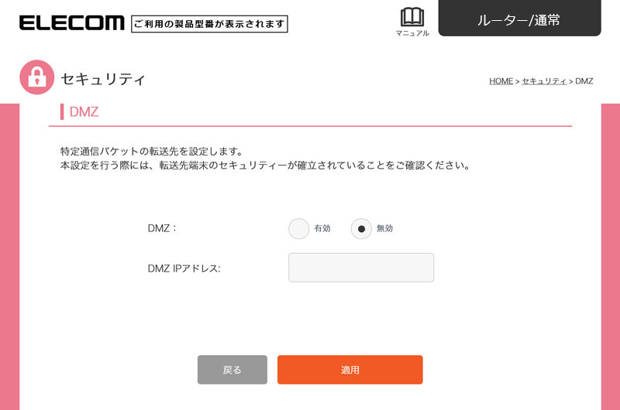The height and width of the screenshot is (410, 620).
Task: Select the 無効 radio button
Action: [361, 229]
